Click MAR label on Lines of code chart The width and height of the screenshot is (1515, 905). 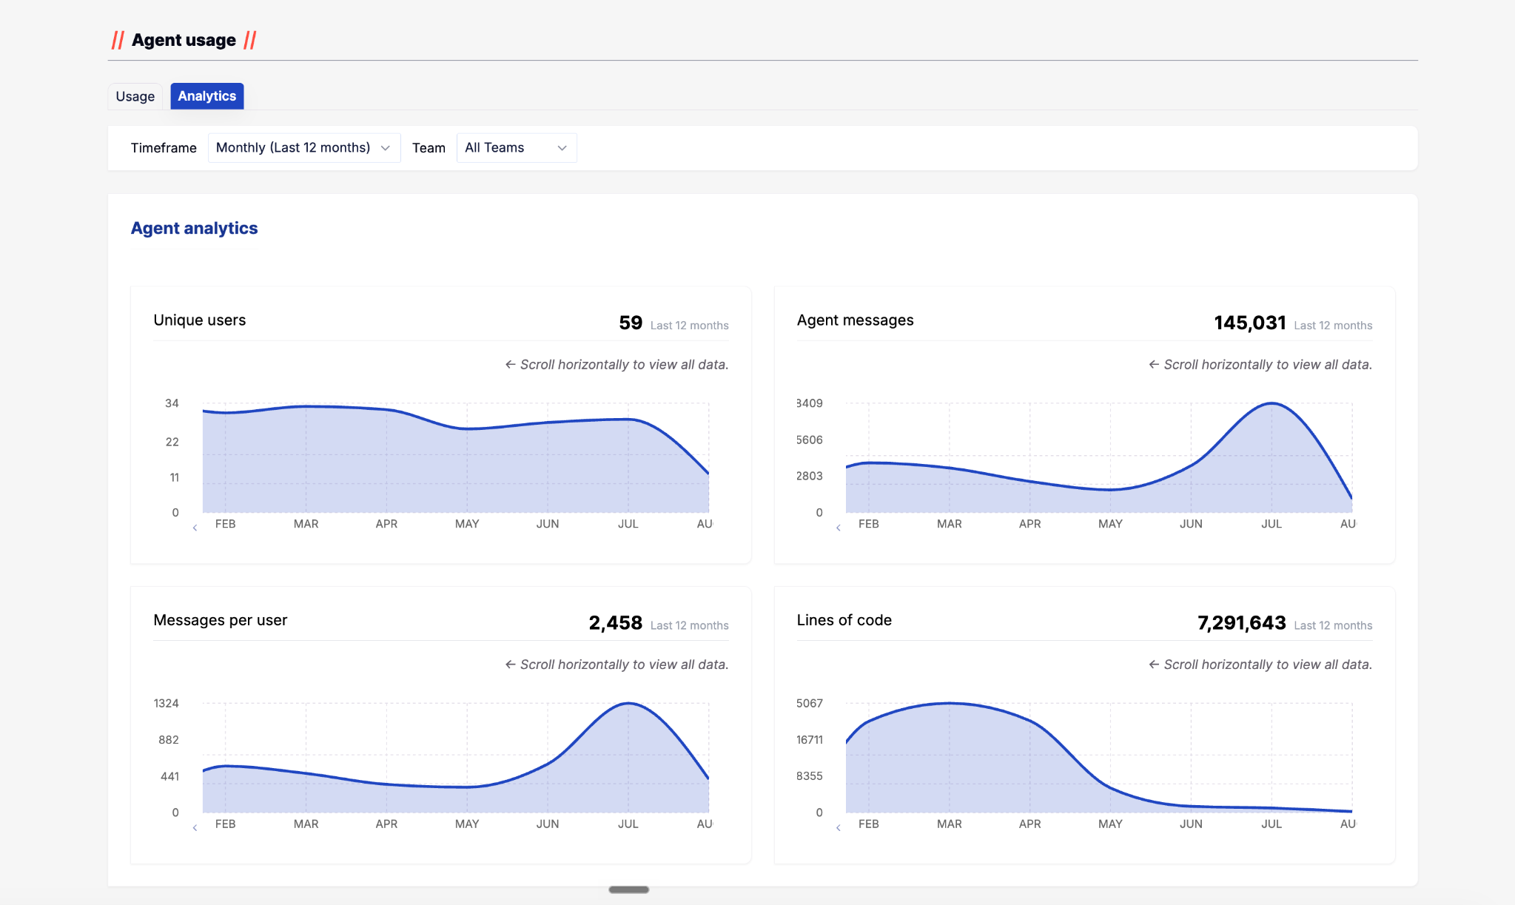pyautogui.click(x=949, y=824)
